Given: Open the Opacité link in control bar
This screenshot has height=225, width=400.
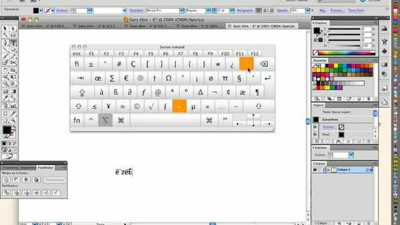Looking at the screenshot, I should pyautogui.click(x=282, y=11).
